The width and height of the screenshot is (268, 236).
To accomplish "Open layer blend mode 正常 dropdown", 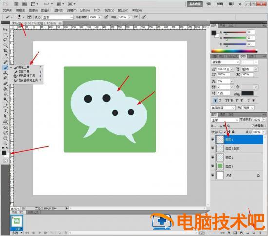I will coord(225,120).
